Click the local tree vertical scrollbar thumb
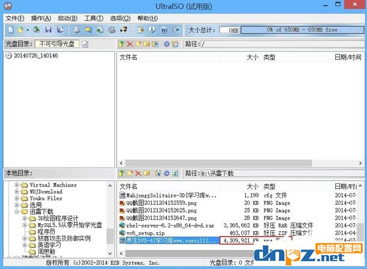This screenshot has width=367, height=269. [110, 236]
